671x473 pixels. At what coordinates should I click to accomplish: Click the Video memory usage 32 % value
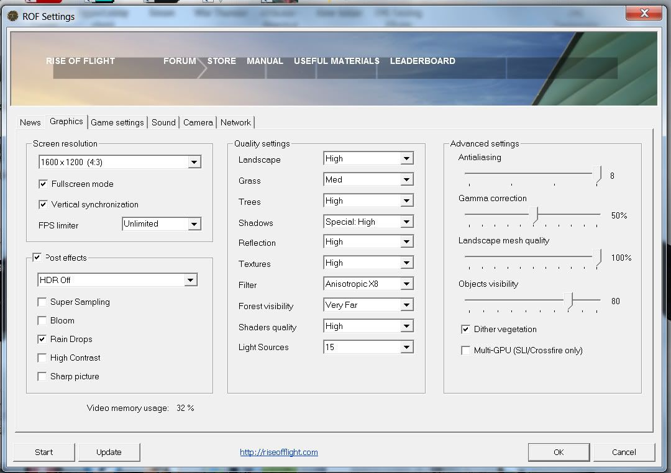tap(185, 408)
